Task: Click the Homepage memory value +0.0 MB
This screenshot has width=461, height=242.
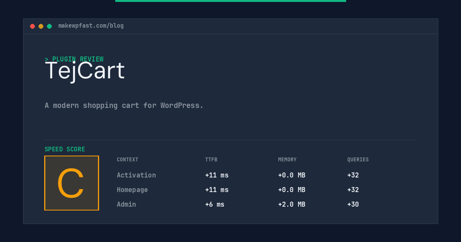Action: pos(292,190)
